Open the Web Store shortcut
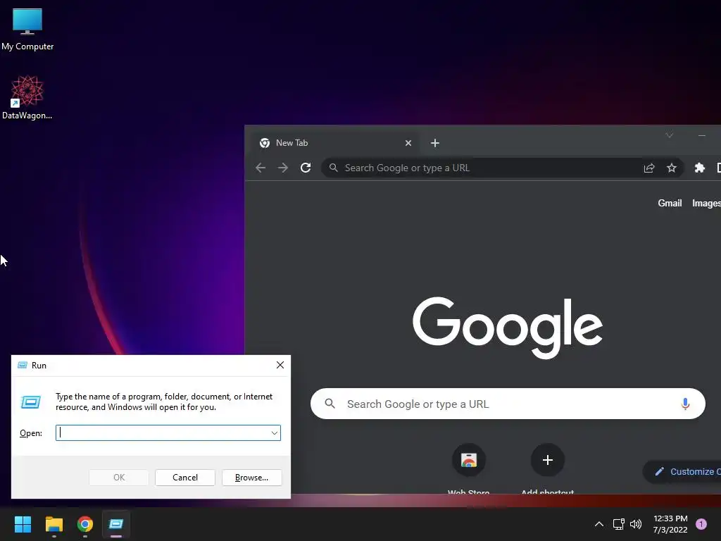The image size is (721, 541). [x=468, y=468]
